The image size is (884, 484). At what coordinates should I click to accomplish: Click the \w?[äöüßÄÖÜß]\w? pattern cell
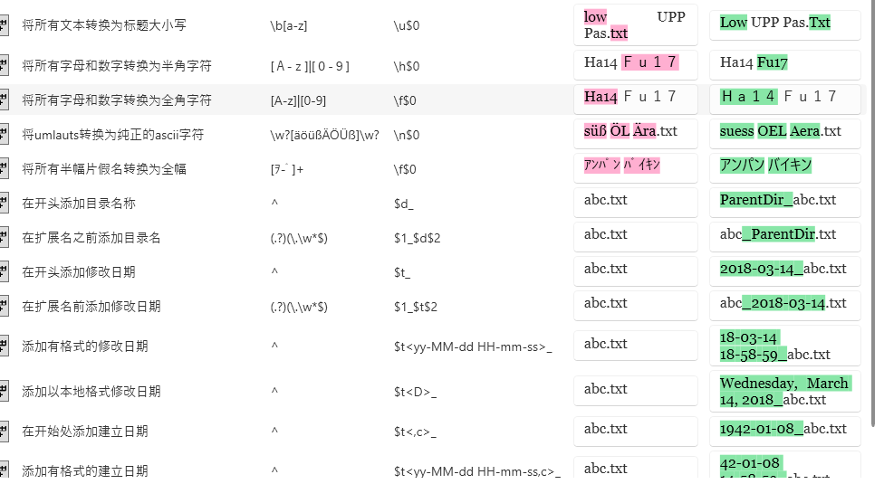point(324,135)
